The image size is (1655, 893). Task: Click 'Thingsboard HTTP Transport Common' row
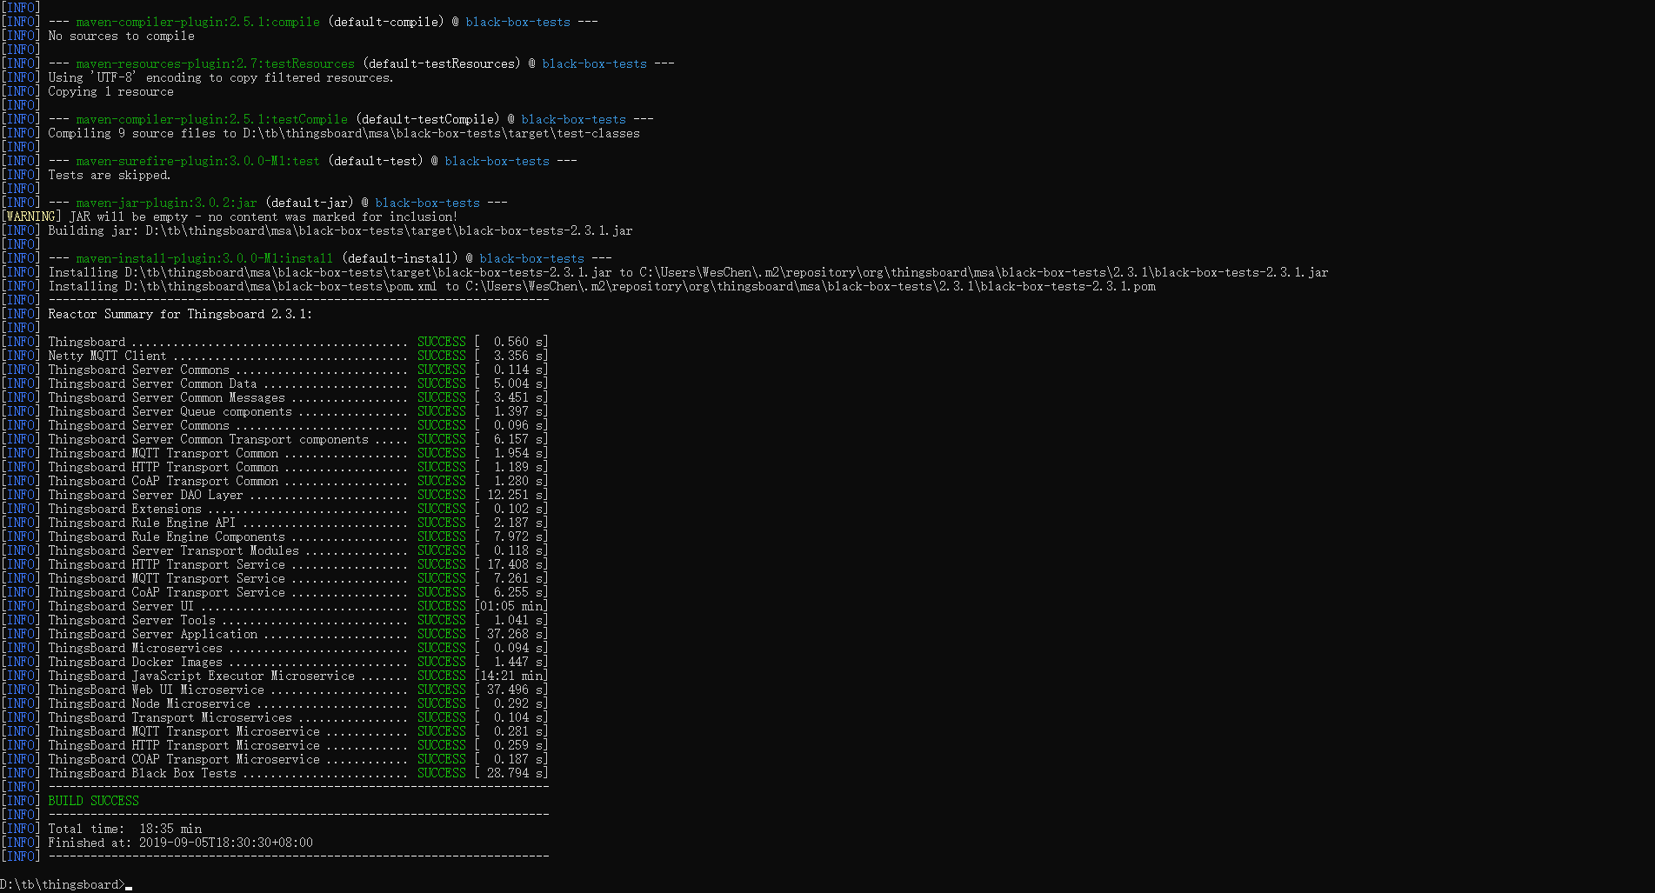[x=275, y=467]
